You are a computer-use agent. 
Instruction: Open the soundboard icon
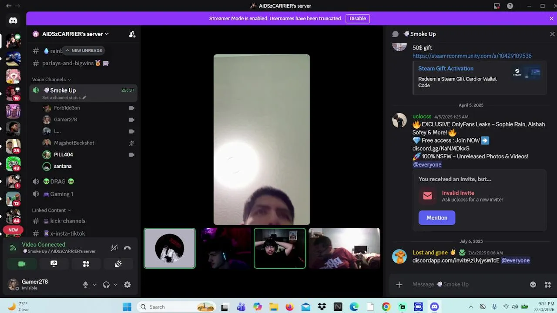[x=118, y=264]
